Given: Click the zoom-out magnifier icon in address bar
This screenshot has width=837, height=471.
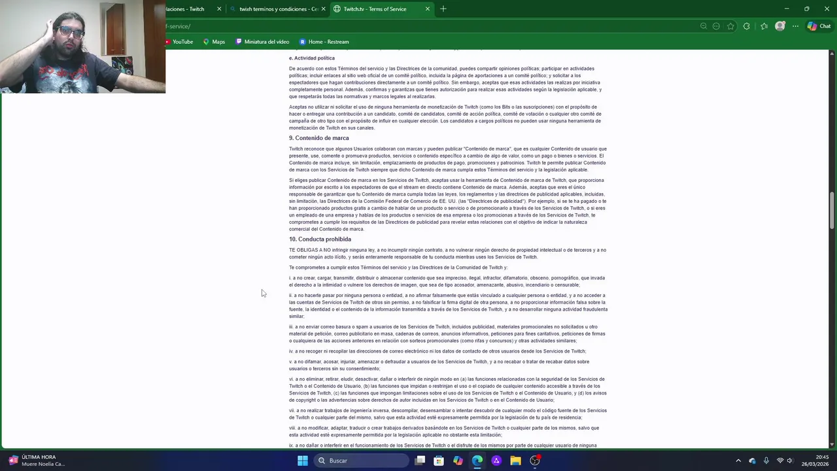Looking at the screenshot, I should click(x=704, y=26).
